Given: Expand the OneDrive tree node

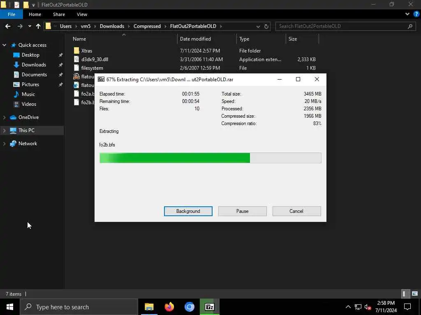Looking at the screenshot, I should point(4,117).
